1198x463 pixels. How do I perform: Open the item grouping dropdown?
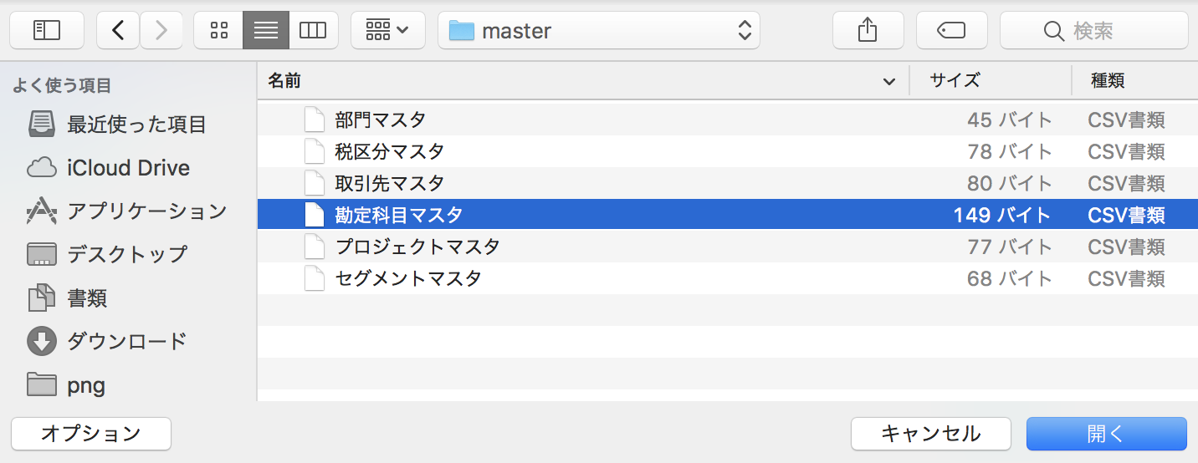pyautogui.click(x=388, y=31)
